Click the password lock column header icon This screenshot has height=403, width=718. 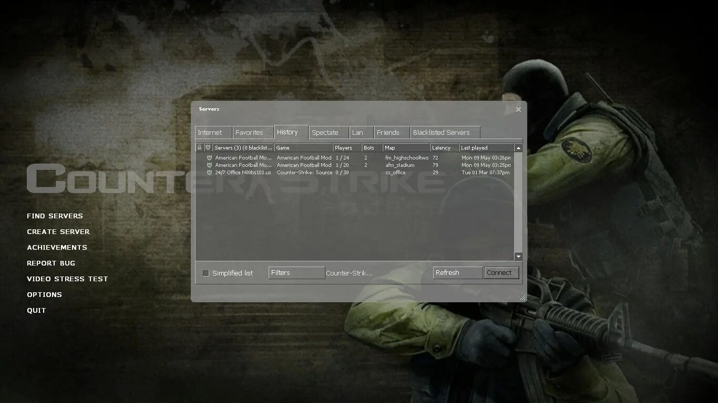pyautogui.click(x=199, y=147)
